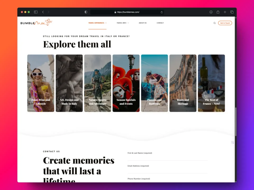Open the Travel Info menu item
Viewport: 254px width, 190px height.
coord(121,23)
